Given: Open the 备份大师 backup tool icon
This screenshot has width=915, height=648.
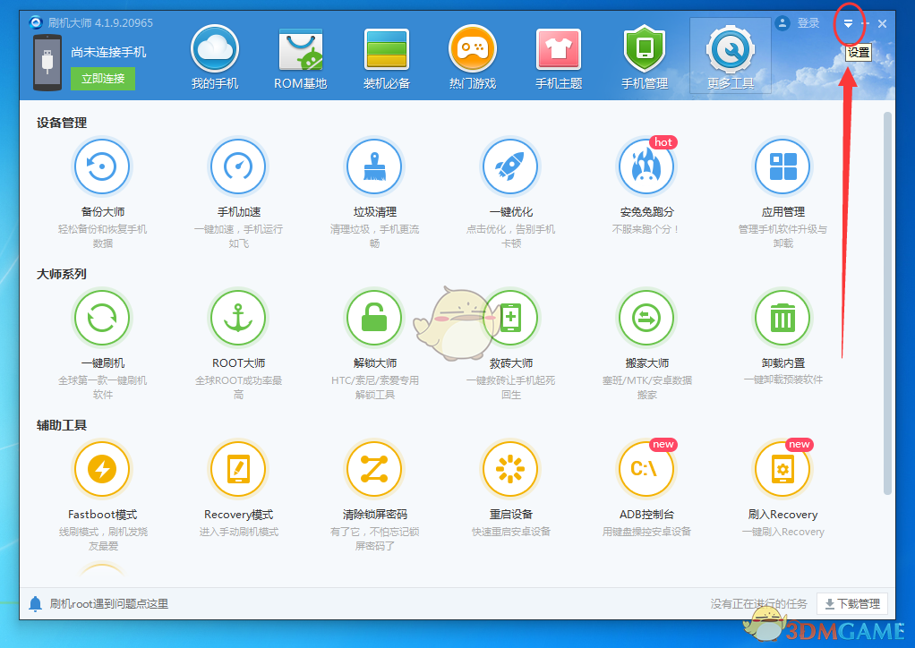Looking at the screenshot, I should point(102,166).
